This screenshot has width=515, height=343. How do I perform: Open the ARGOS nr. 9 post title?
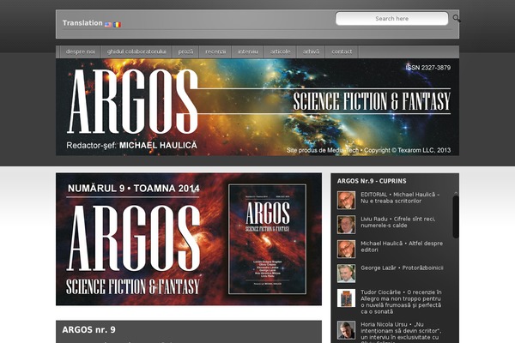tap(88, 330)
